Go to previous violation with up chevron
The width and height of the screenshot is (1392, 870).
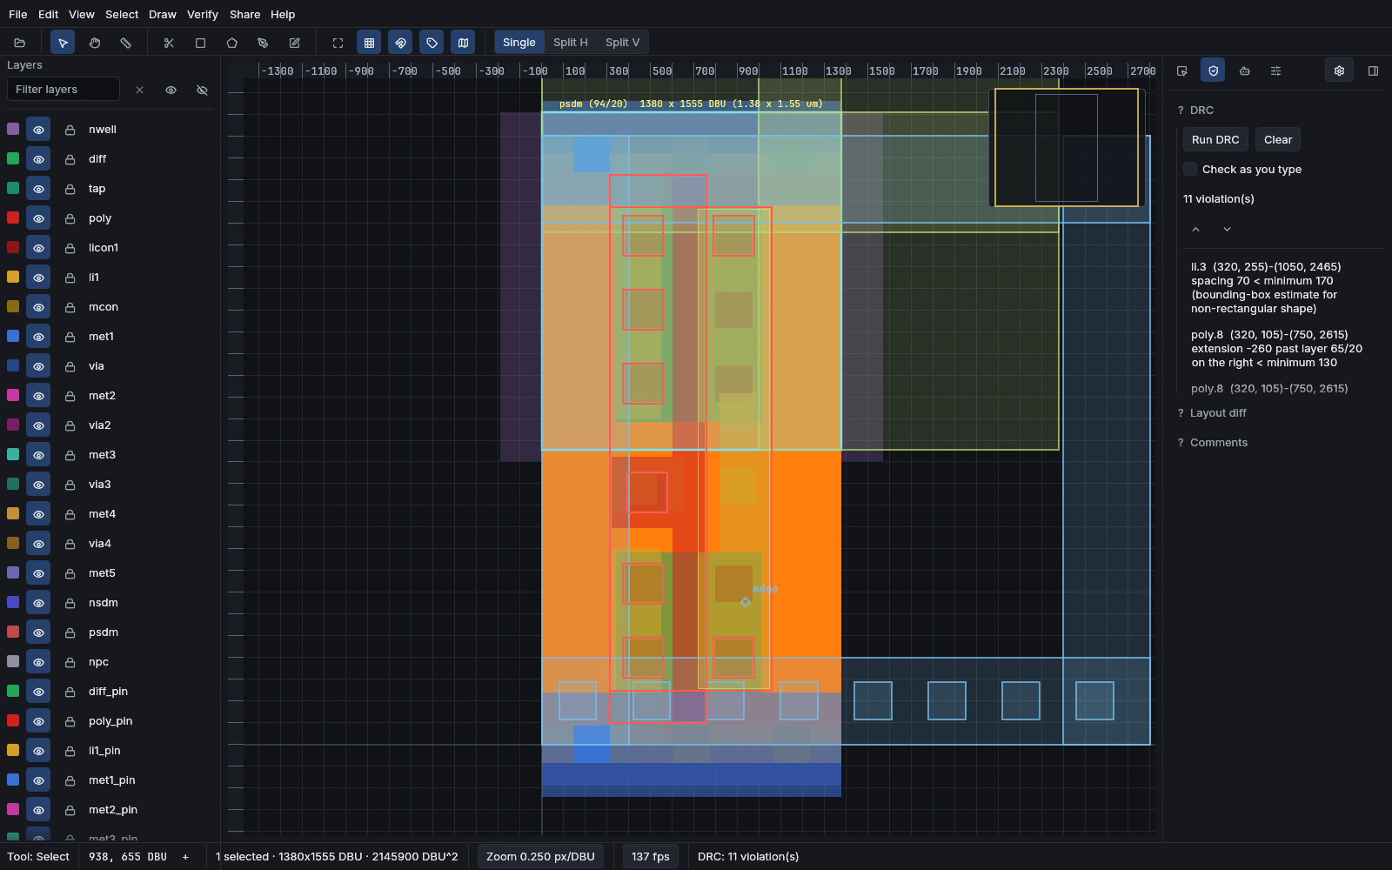[1195, 229]
